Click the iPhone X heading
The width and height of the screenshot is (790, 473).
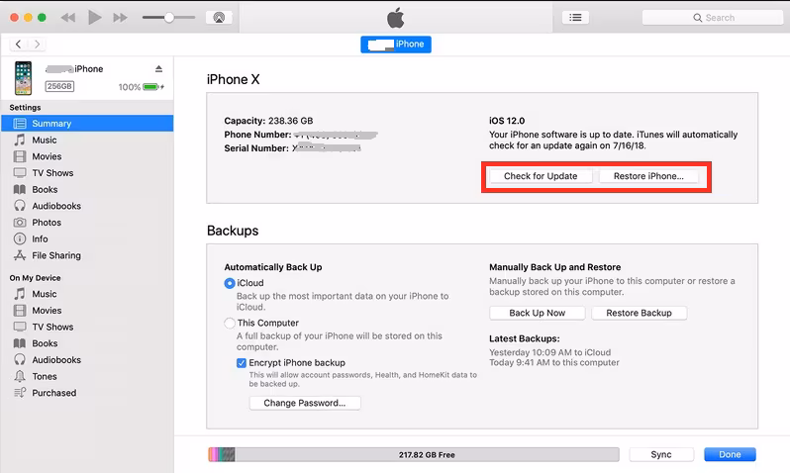(x=234, y=79)
